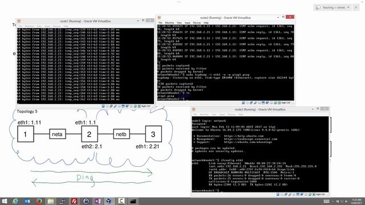This screenshot has height=205, width=365.
Task: Switch to OneNote from the taskbar
Action: 98,201
